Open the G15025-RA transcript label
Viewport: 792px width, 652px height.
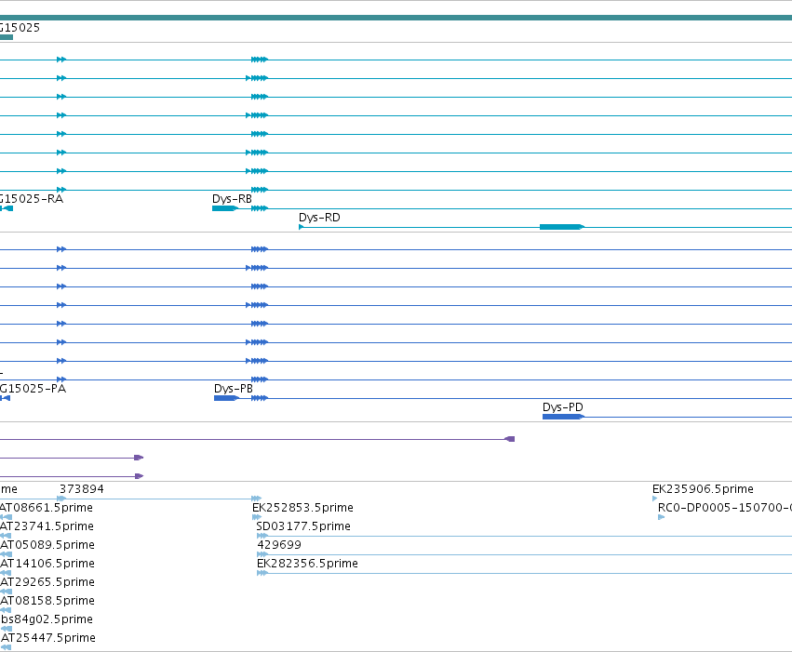pyautogui.click(x=32, y=199)
